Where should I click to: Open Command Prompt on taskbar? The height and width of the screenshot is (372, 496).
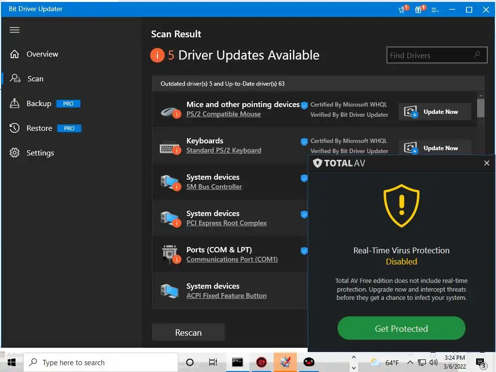tap(237, 362)
